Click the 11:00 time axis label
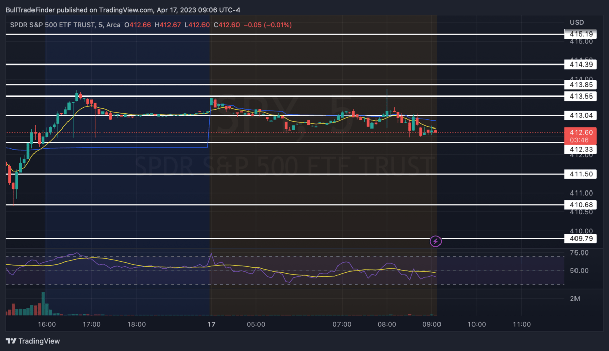Viewport: 609px width, 351px height. (x=522, y=324)
